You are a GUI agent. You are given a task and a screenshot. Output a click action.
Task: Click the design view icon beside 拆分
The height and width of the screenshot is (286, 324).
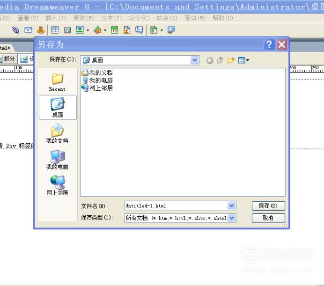[x=24, y=59]
